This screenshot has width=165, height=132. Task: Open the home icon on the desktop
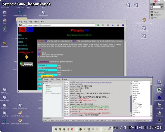pos(5,20)
